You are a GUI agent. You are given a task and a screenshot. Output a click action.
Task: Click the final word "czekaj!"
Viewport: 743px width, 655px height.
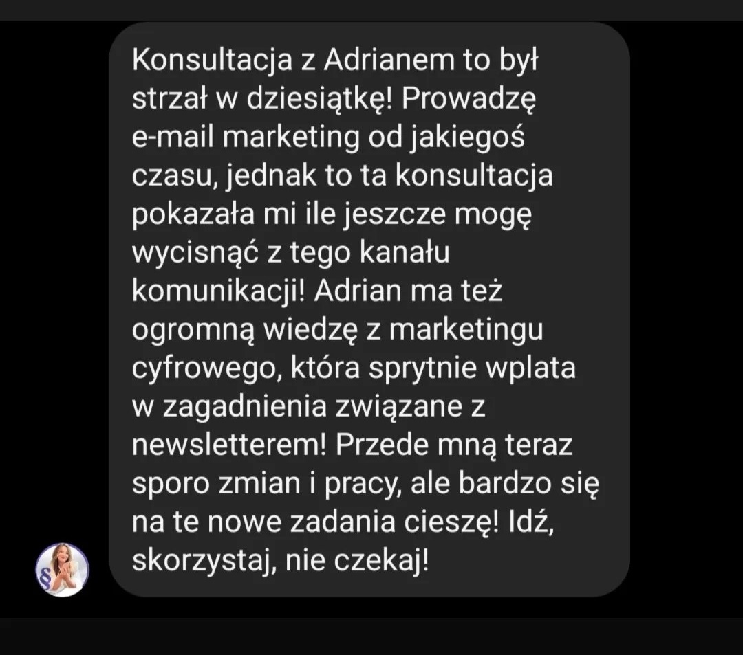pyautogui.click(x=381, y=562)
